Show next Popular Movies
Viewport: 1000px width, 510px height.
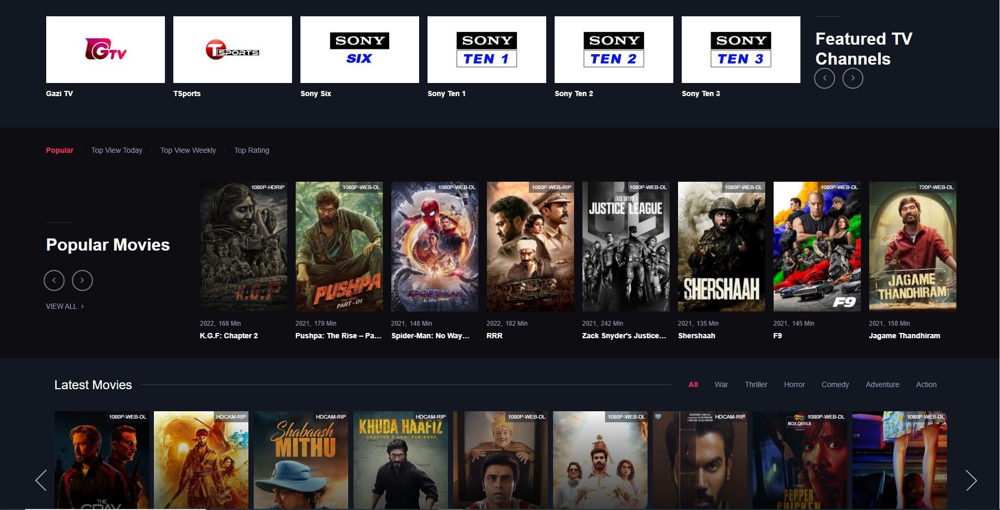tap(82, 280)
